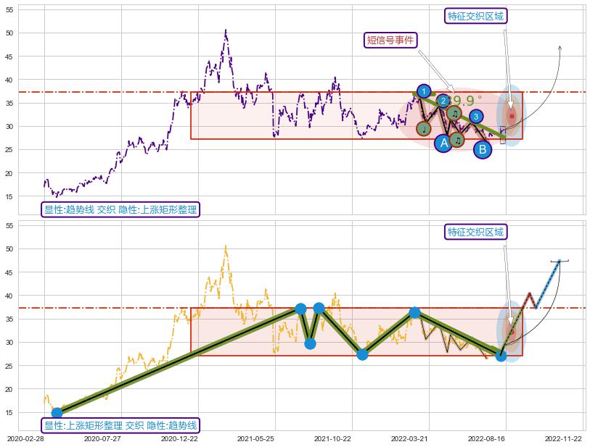
Task: Select the blue circle marker numbered 2
Action: pos(443,101)
